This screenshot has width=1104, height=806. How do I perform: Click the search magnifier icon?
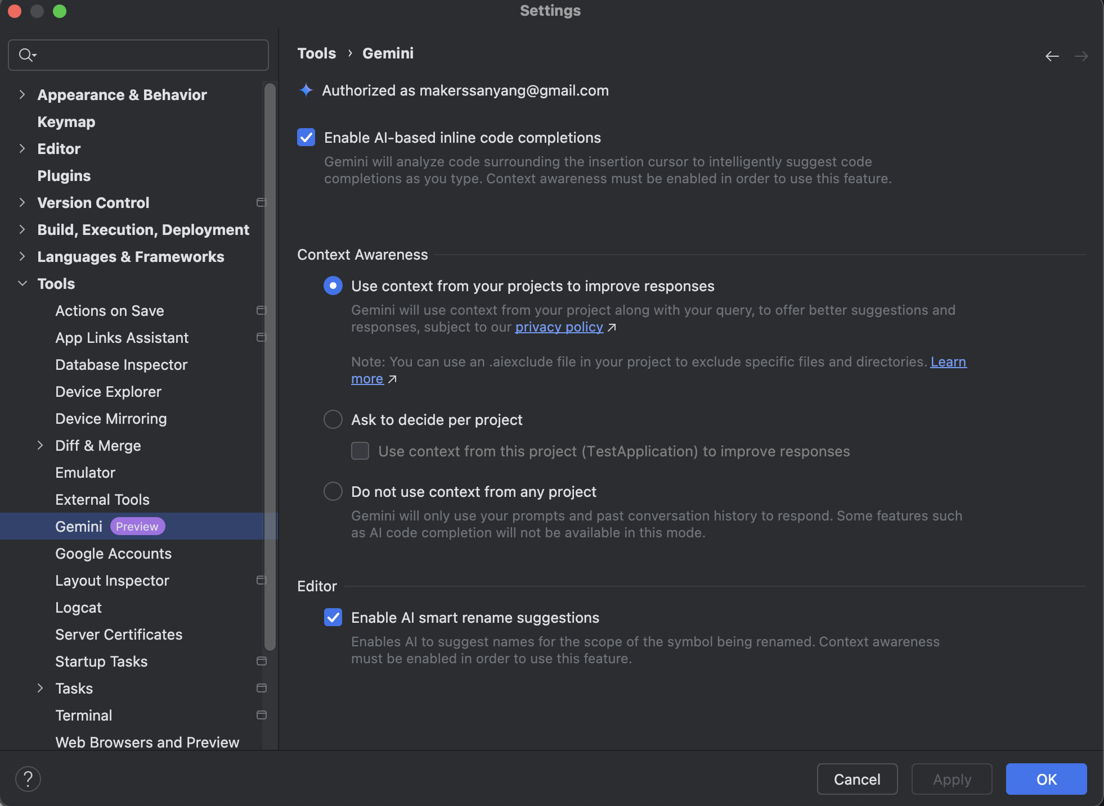(x=26, y=55)
